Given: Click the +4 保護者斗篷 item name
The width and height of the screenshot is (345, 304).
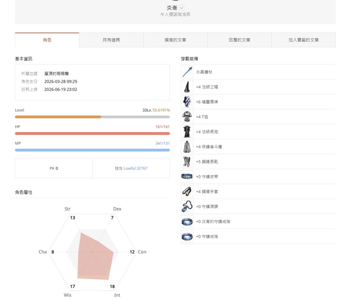Looking at the screenshot, I should (209, 147).
